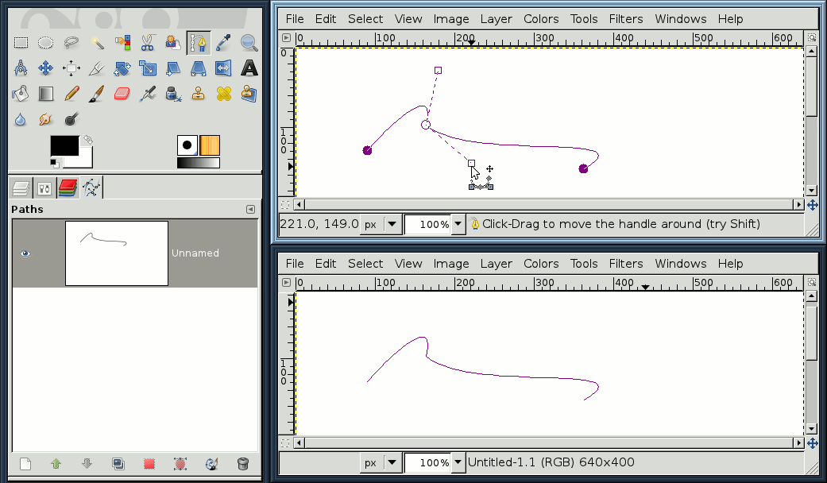Toggle Quick Mask in bottom image window
Screen dimensions: 827x483
pos(285,443)
